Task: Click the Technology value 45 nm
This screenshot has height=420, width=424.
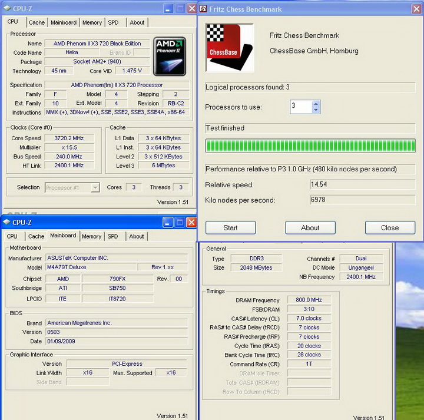Action: point(59,71)
